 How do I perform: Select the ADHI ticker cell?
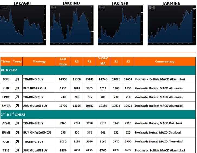6,123
